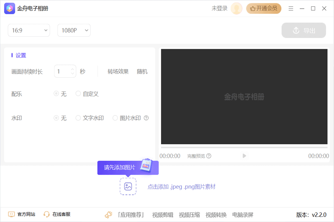Select the text watermark option

pyautogui.click(x=78, y=118)
